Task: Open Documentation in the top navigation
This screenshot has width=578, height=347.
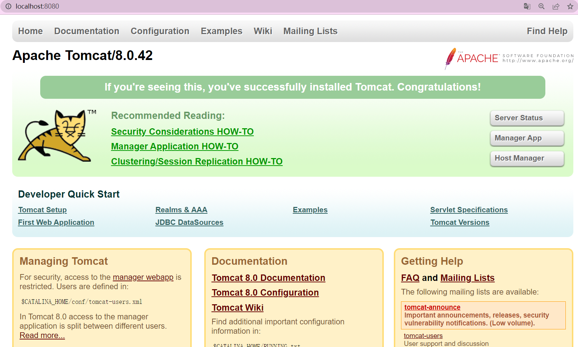Action: (x=87, y=31)
